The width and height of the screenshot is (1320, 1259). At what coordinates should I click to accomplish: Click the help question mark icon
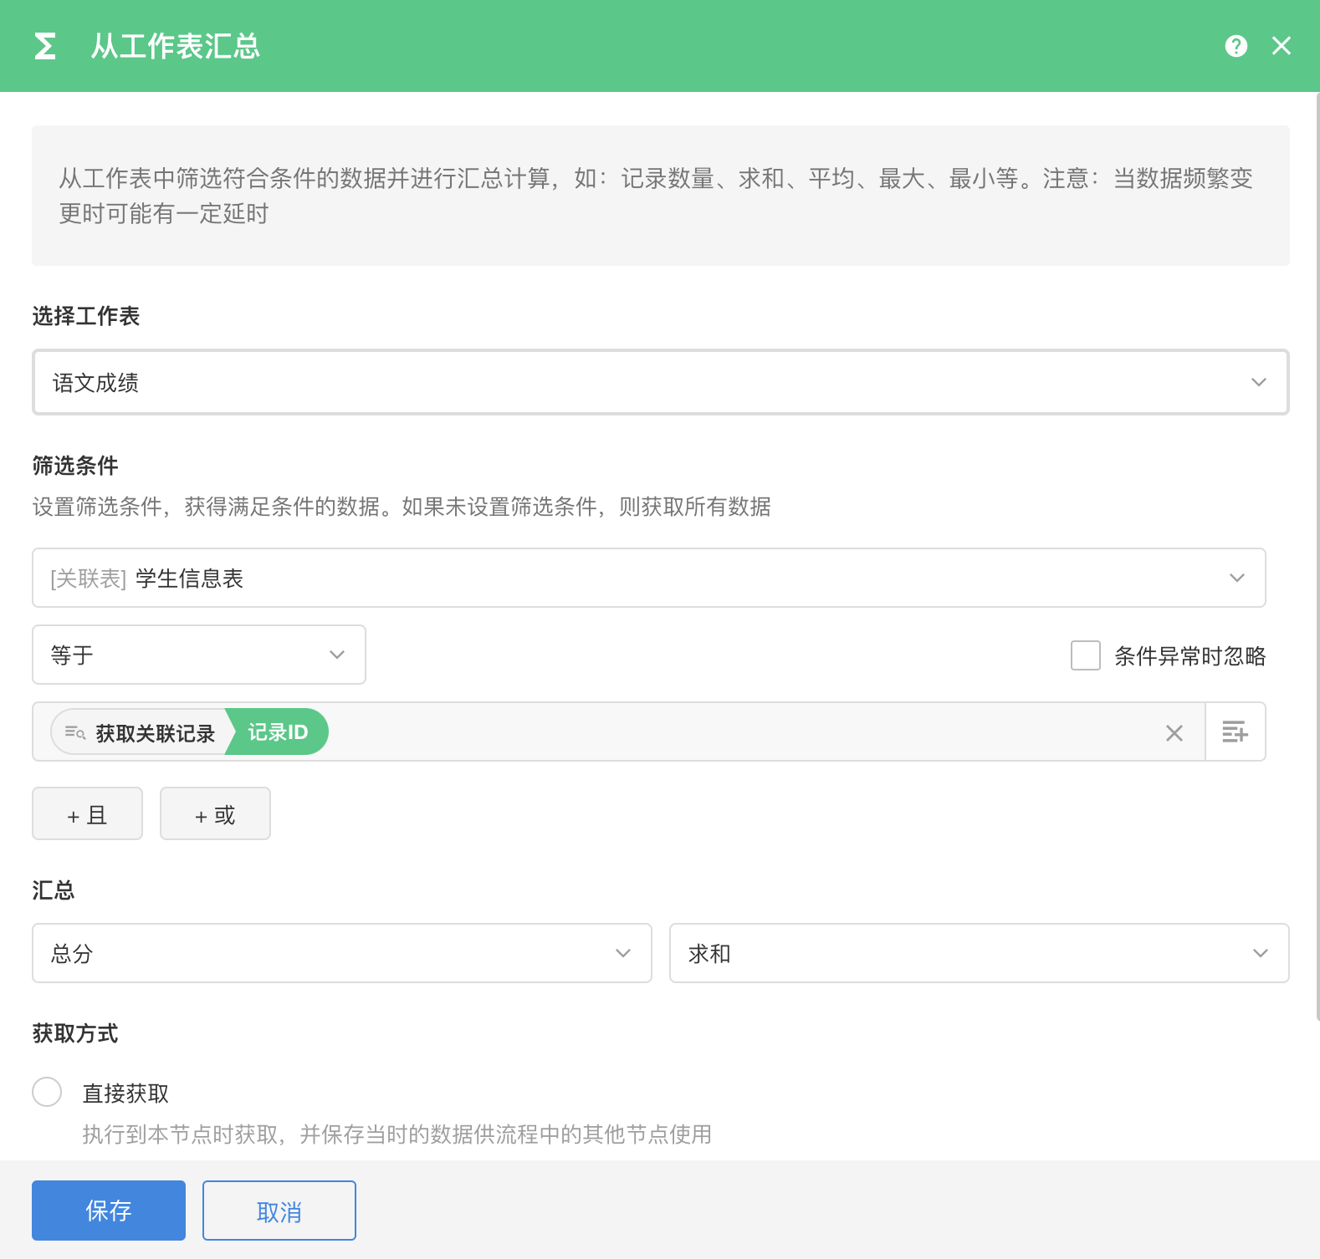pos(1236,46)
